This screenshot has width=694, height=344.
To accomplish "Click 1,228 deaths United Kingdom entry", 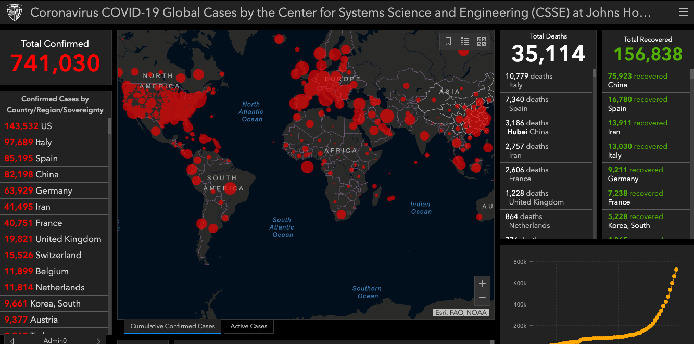I will [547, 198].
